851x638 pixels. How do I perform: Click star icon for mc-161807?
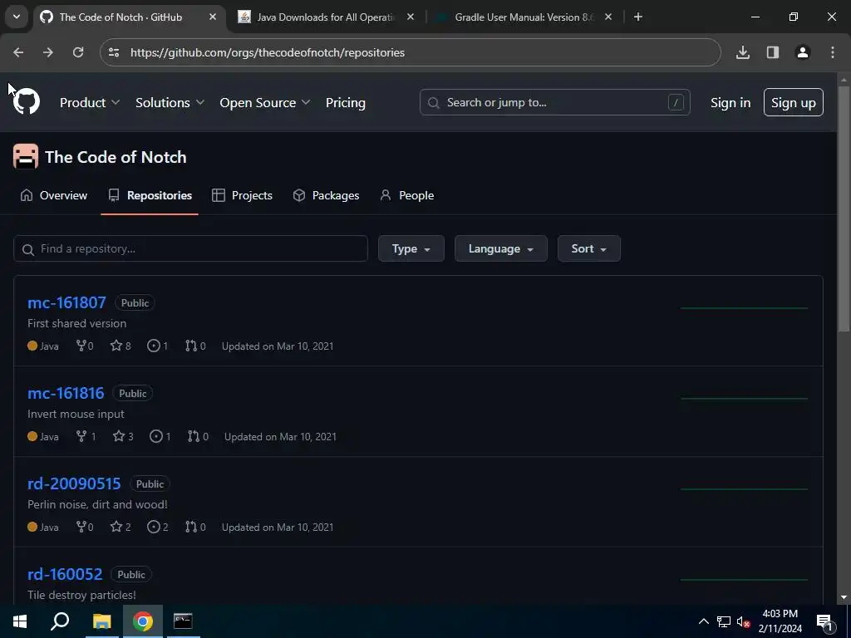click(x=116, y=346)
